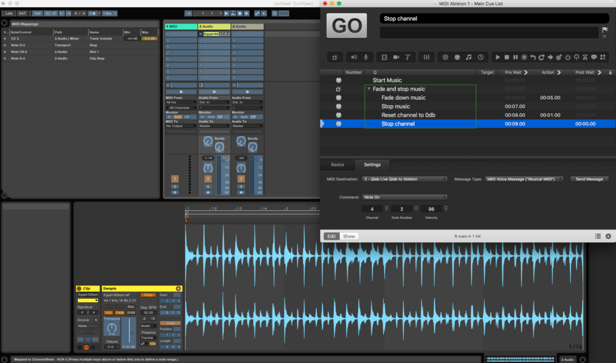Viewport: 616px width, 363px height.
Task: Click the big GO button
Action: click(346, 26)
